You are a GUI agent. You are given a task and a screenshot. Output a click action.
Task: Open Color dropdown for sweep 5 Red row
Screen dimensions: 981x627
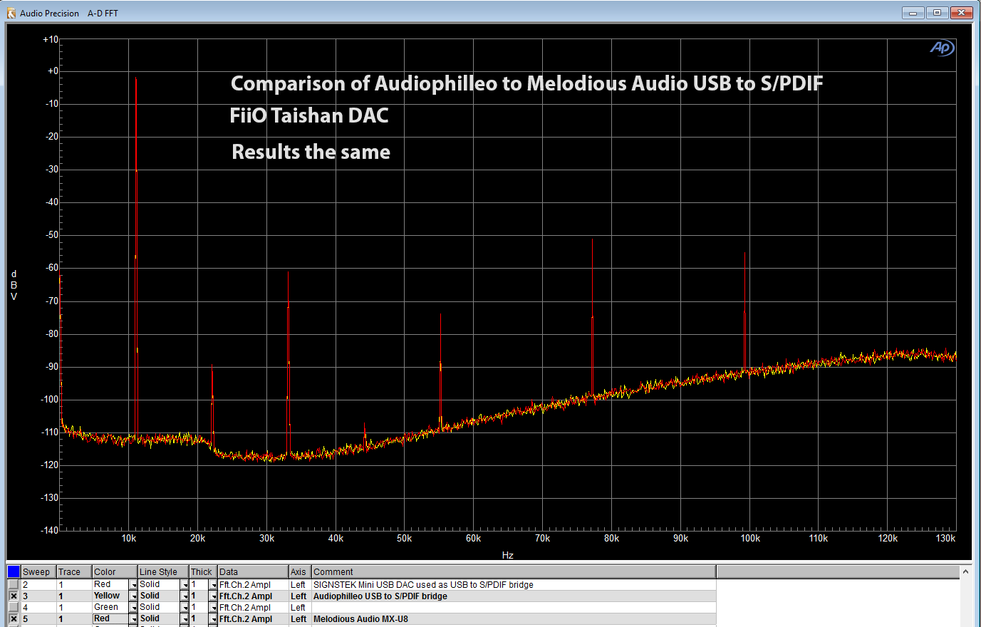pos(133,618)
